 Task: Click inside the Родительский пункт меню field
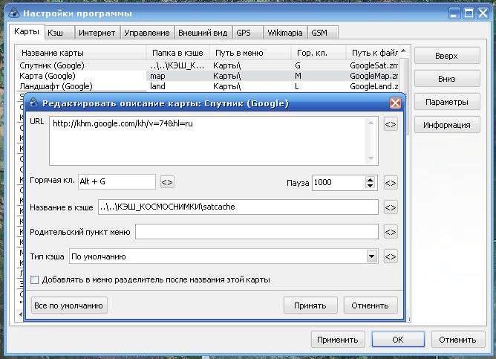(x=256, y=232)
